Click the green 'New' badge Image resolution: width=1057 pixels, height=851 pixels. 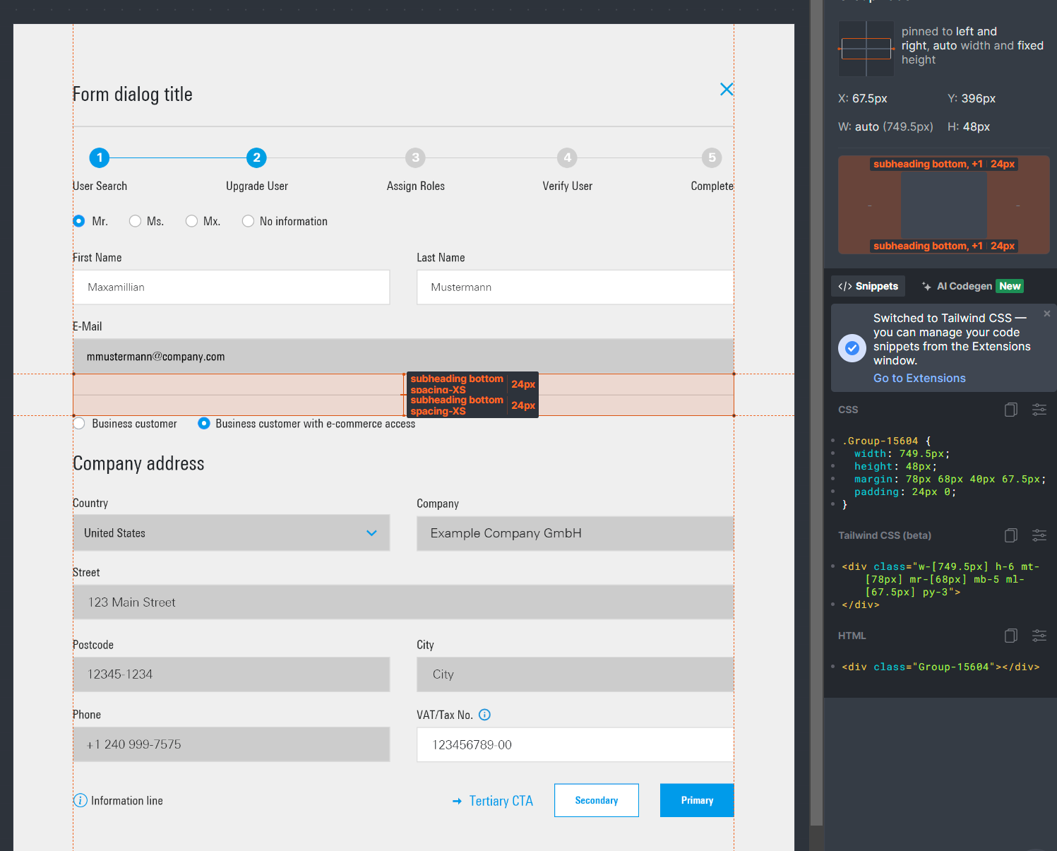pyautogui.click(x=1010, y=286)
